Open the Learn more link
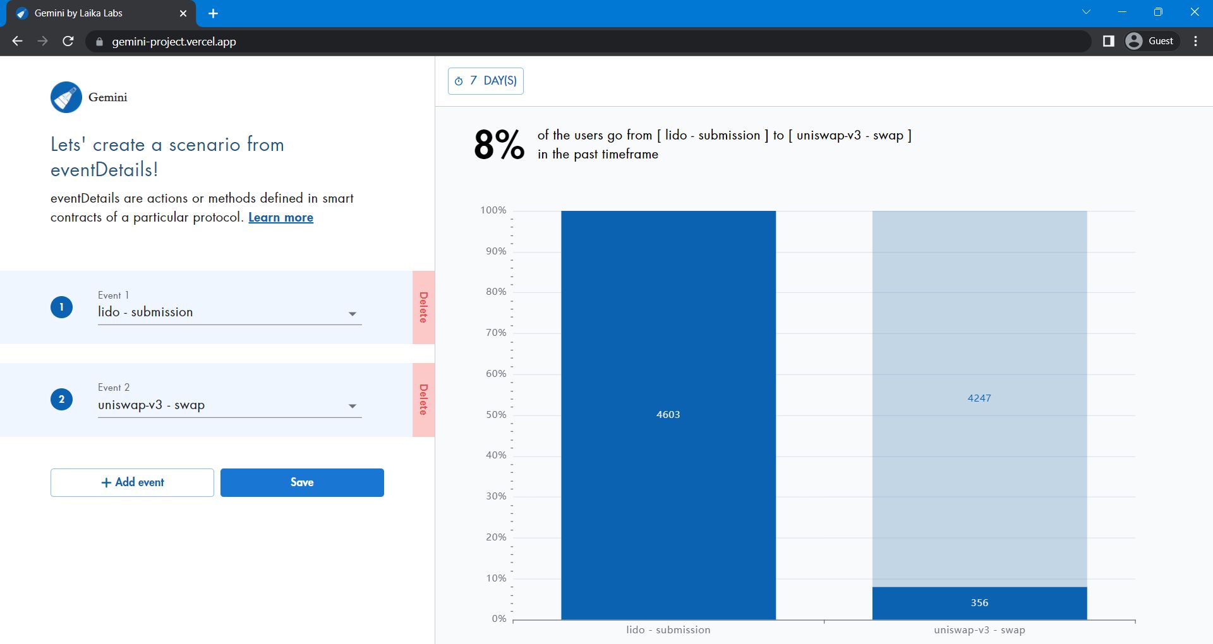The height and width of the screenshot is (644, 1213). [x=281, y=217]
